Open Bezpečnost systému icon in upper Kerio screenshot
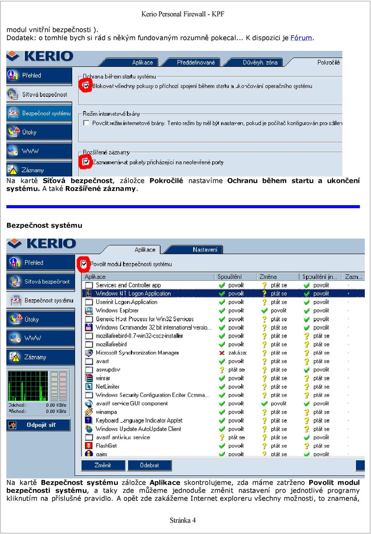The height and width of the screenshot is (534, 371). [x=14, y=113]
